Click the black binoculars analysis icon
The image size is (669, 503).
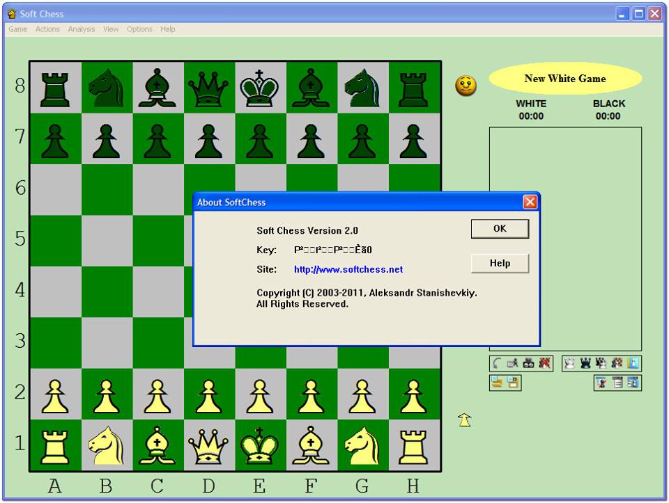(x=529, y=363)
